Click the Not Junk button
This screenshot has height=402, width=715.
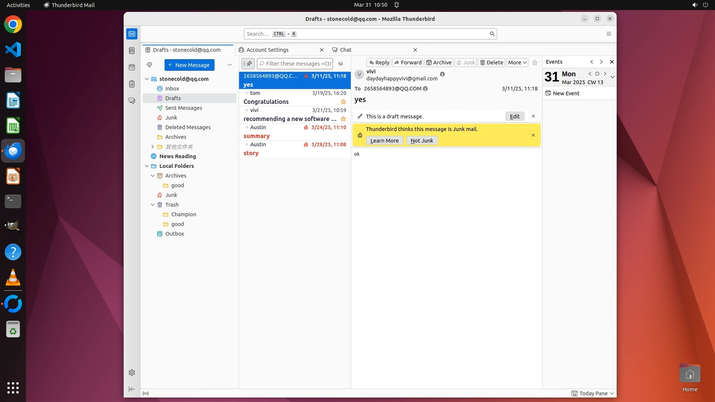(x=422, y=141)
